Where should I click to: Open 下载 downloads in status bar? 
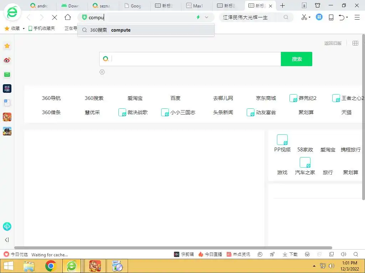click(290, 255)
